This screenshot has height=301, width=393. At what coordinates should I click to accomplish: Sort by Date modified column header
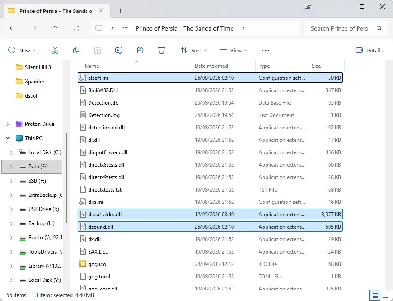[x=211, y=66]
